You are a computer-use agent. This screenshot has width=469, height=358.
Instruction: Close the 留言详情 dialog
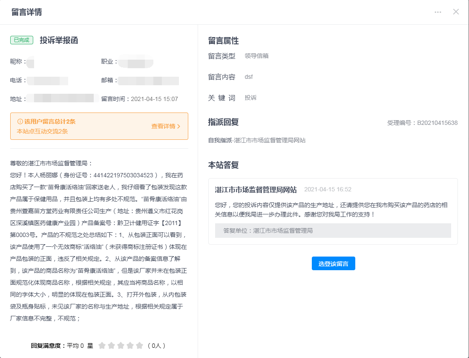(x=456, y=12)
